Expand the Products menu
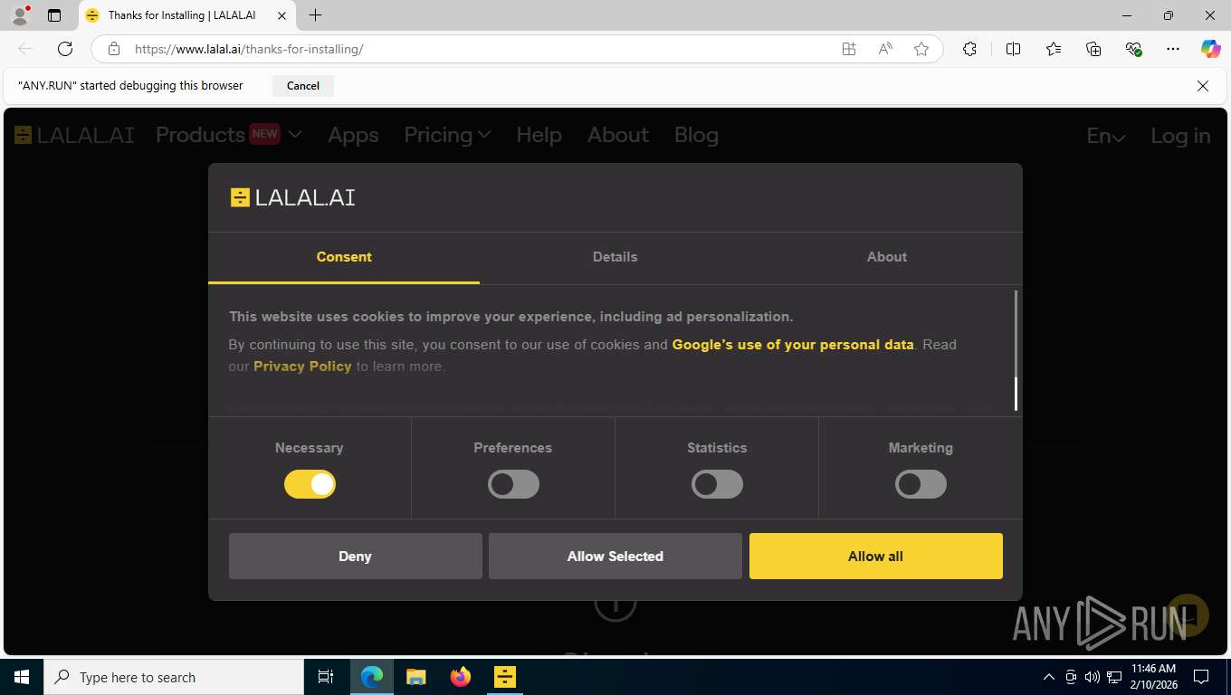The width and height of the screenshot is (1231, 695). [x=229, y=135]
